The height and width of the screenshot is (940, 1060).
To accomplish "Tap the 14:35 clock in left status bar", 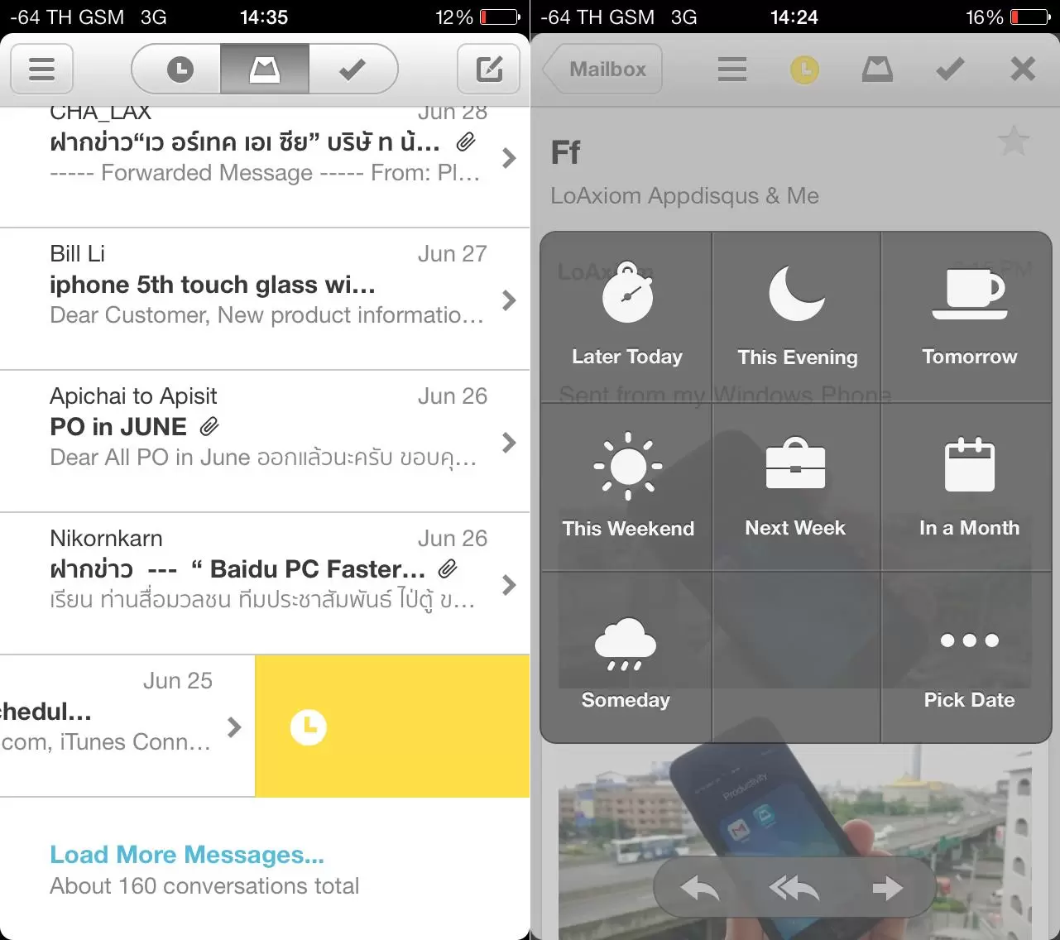I will point(264,17).
